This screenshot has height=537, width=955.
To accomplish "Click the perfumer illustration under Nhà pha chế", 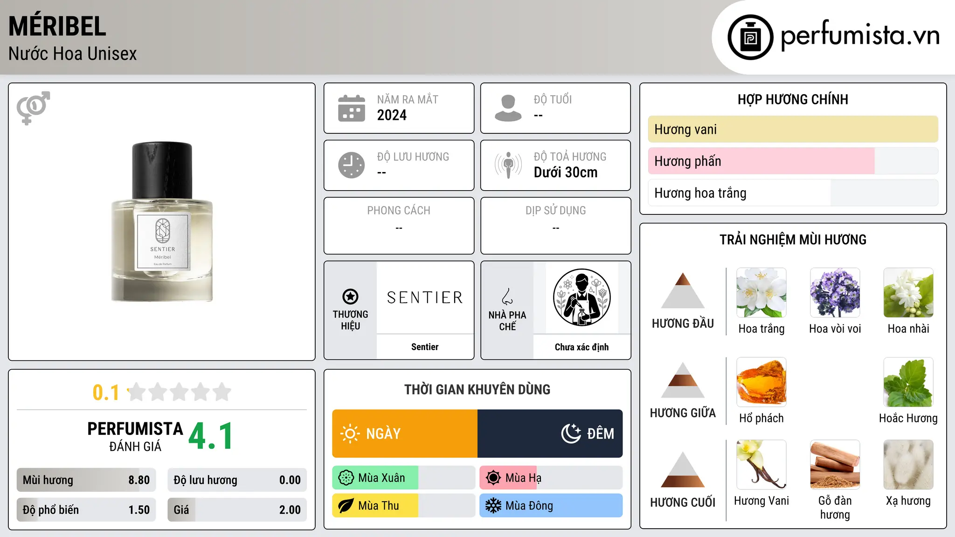I will [581, 297].
